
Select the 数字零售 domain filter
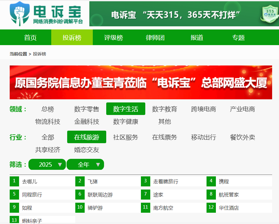click(87, 109)
